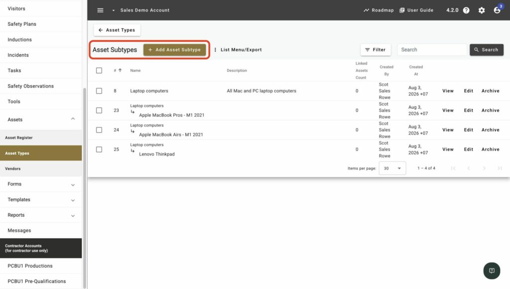Go back to Asset Types
Viewport: 510px width, 289px height.
click(x=117, y=30)
